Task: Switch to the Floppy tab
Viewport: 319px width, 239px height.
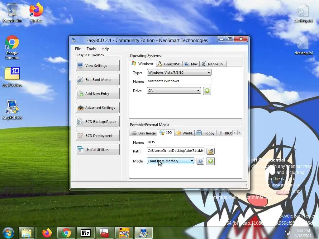Action: point(206,133)
